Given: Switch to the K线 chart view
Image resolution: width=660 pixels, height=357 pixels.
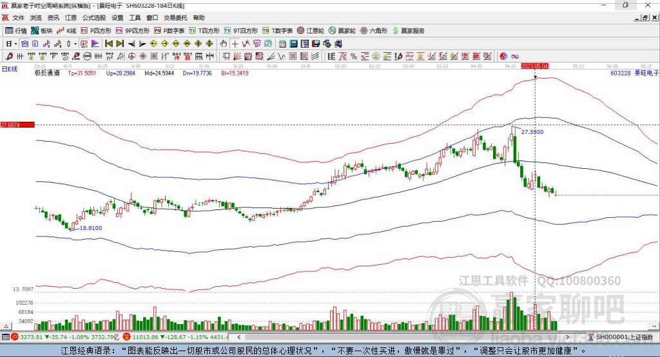Looking at the screenshot, I should pyautogui.click(x=66, y=31).
